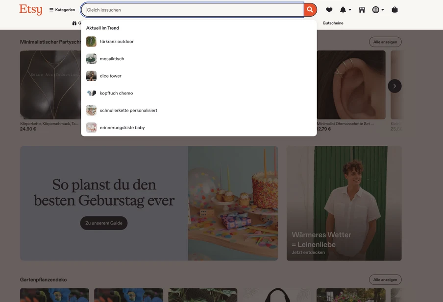Open favorites via the heart icon
This screenshot has width=443, height=302.
click(x=328, y=9)
